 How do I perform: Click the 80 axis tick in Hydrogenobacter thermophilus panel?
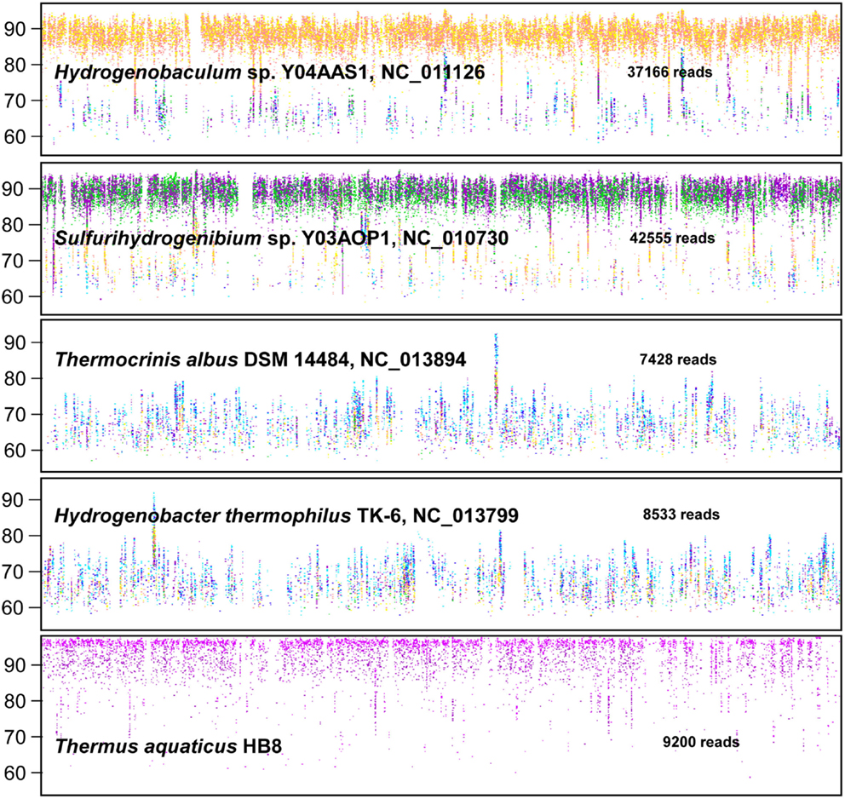click(x=14, y=536)
